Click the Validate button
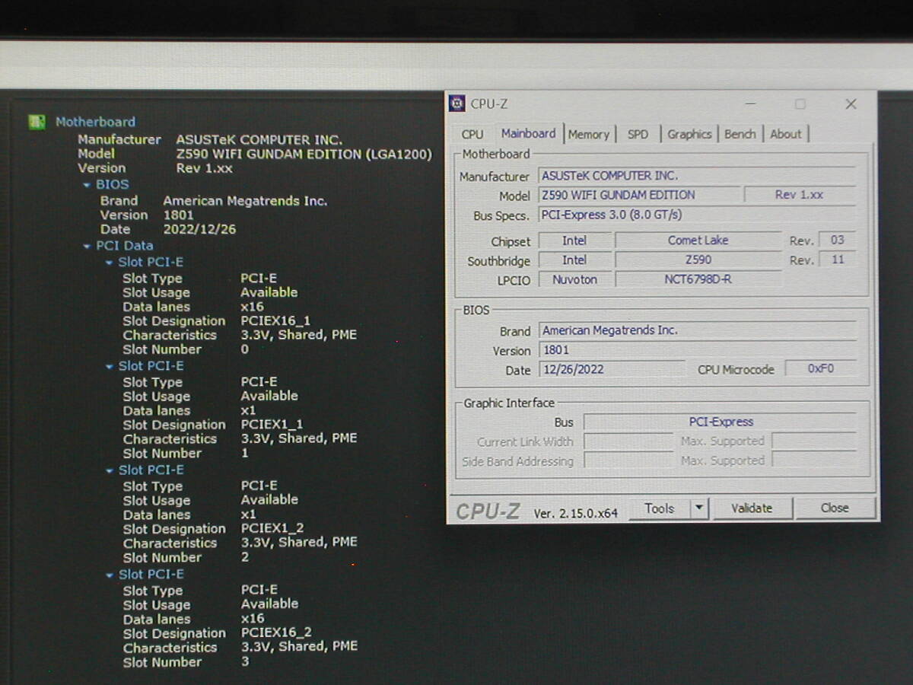Image resolution: width=913 pixels, height=685 pixels. coord(752,508)
